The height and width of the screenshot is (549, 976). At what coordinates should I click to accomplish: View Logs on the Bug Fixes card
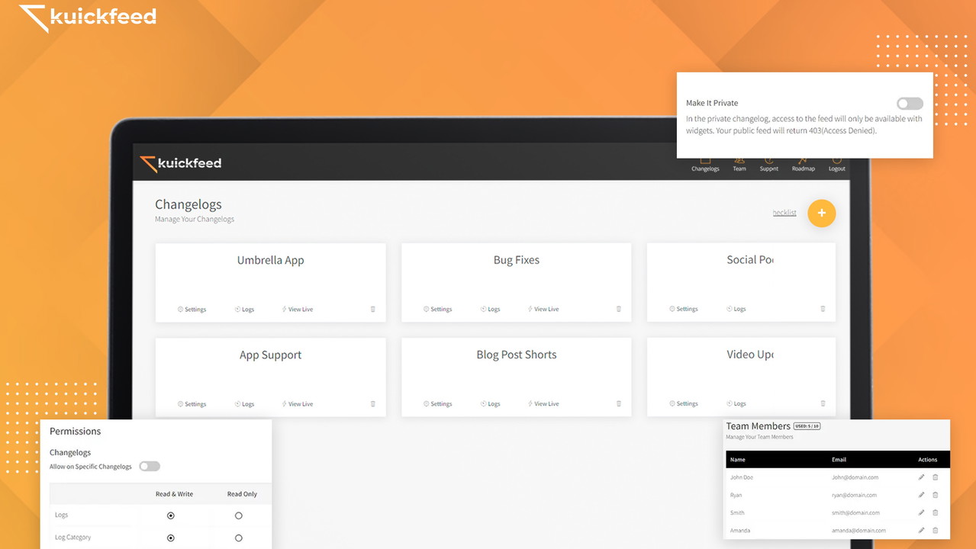(x=491, y=309)
